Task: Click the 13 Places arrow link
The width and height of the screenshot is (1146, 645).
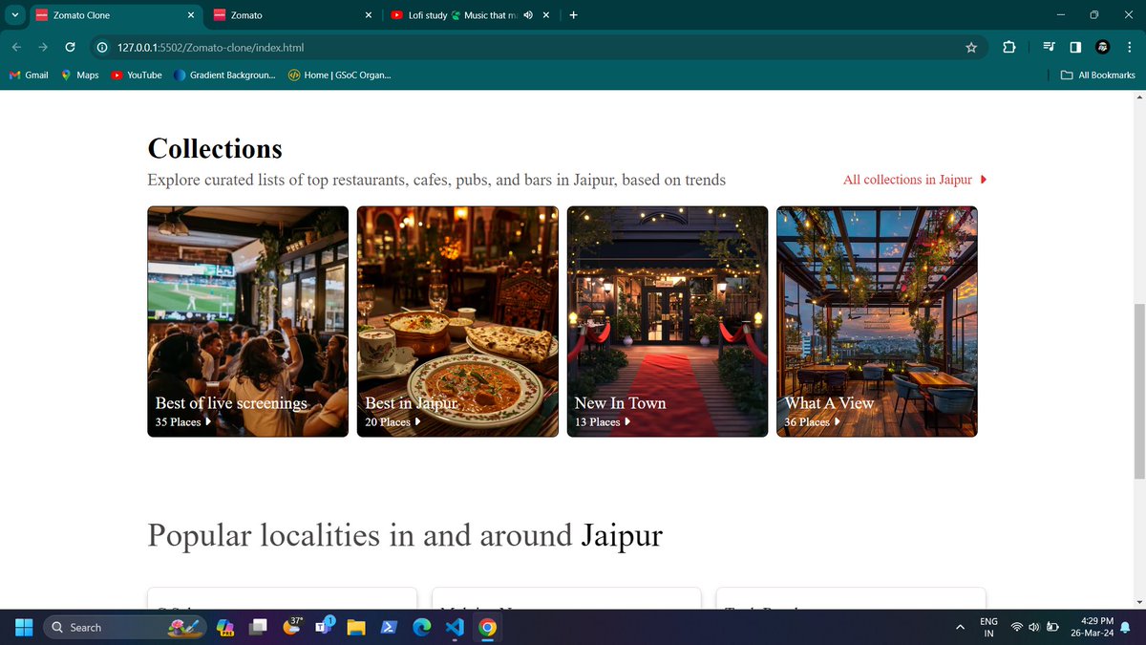Action: [x=603, y=421]
